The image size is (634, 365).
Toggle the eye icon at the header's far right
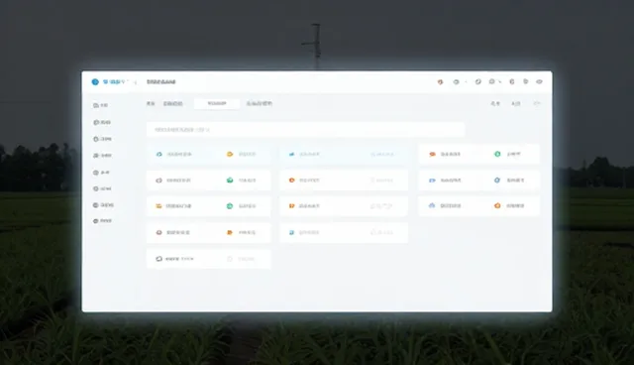(539, 81)
